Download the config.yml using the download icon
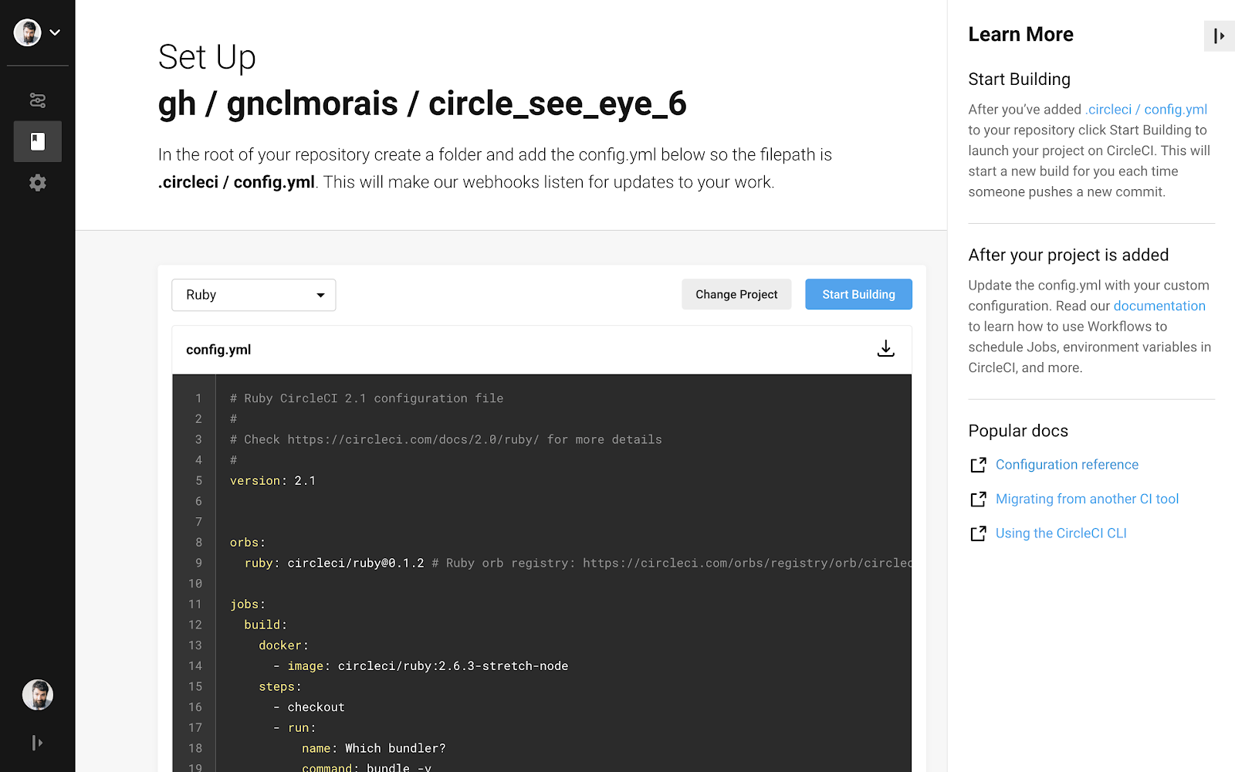 [885, 348]
